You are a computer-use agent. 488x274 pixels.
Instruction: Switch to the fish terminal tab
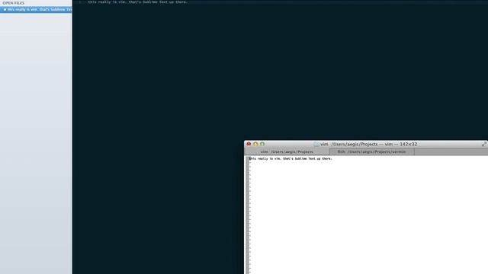click(x=372, y=152)
